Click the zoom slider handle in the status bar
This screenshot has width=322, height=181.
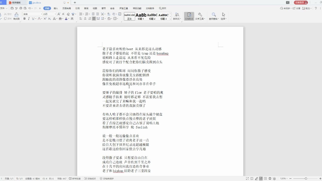click(x=306, y=178)
